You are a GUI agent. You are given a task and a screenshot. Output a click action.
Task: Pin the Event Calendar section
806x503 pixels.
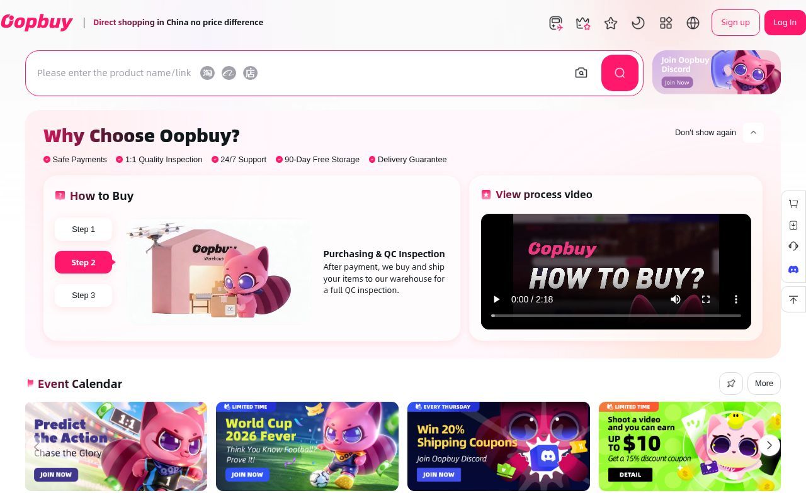tap(731, 384)
